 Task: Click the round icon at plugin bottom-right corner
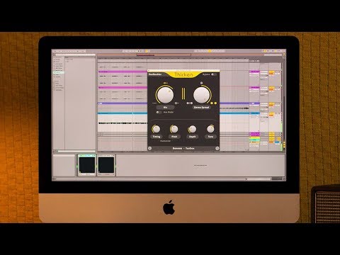pos(217,148)
